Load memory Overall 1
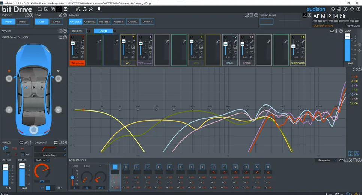Screen dimensions: 362x195 coord(119,22)
